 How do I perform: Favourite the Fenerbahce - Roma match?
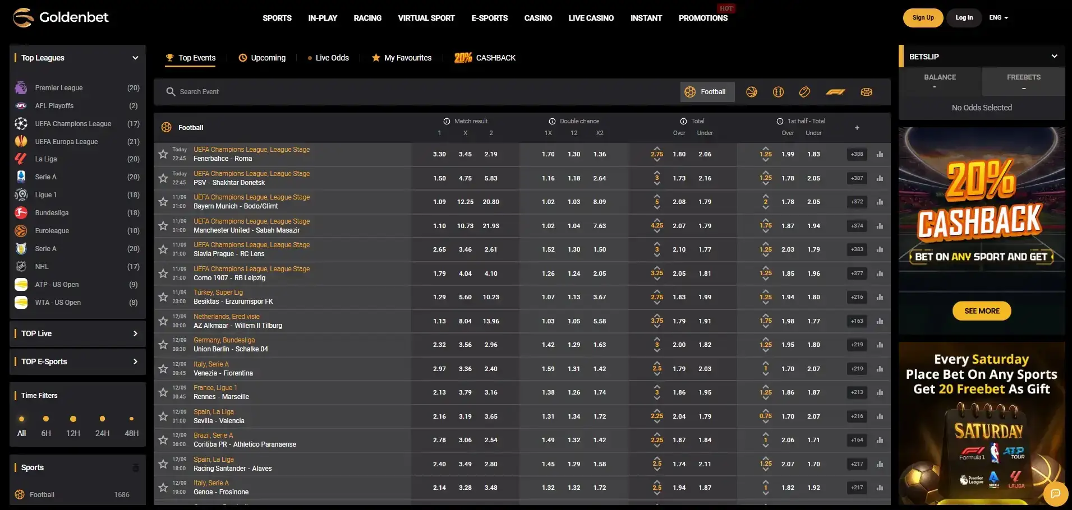click(163, 154)
